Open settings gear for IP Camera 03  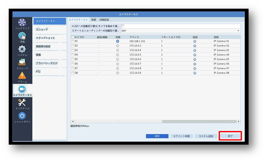pos(195,50)
